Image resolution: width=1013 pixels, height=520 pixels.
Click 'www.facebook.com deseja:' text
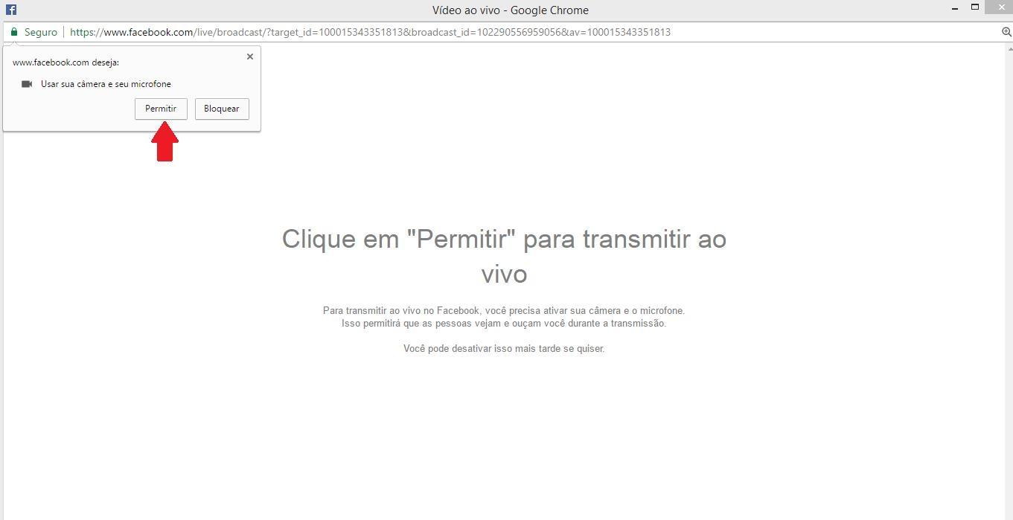pyautogui.click(x=65, y=62)
